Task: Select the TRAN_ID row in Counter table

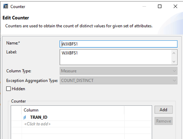Action: (81, 117)
